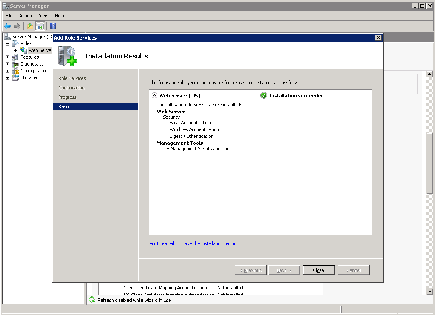Image resolution: width=435 pixels, height=315 pixels.
Task: Open the print, e-mail, or save report link
Action: (193, 243)
